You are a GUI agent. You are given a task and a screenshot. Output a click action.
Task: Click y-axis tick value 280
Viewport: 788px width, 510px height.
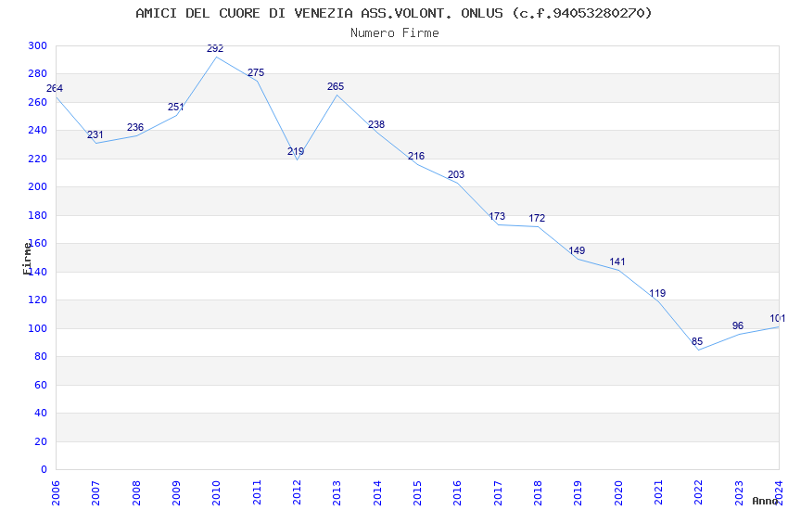(x=38, y=74)
